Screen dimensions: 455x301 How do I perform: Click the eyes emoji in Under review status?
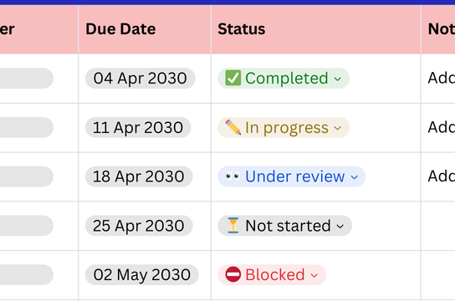[233, 176]
